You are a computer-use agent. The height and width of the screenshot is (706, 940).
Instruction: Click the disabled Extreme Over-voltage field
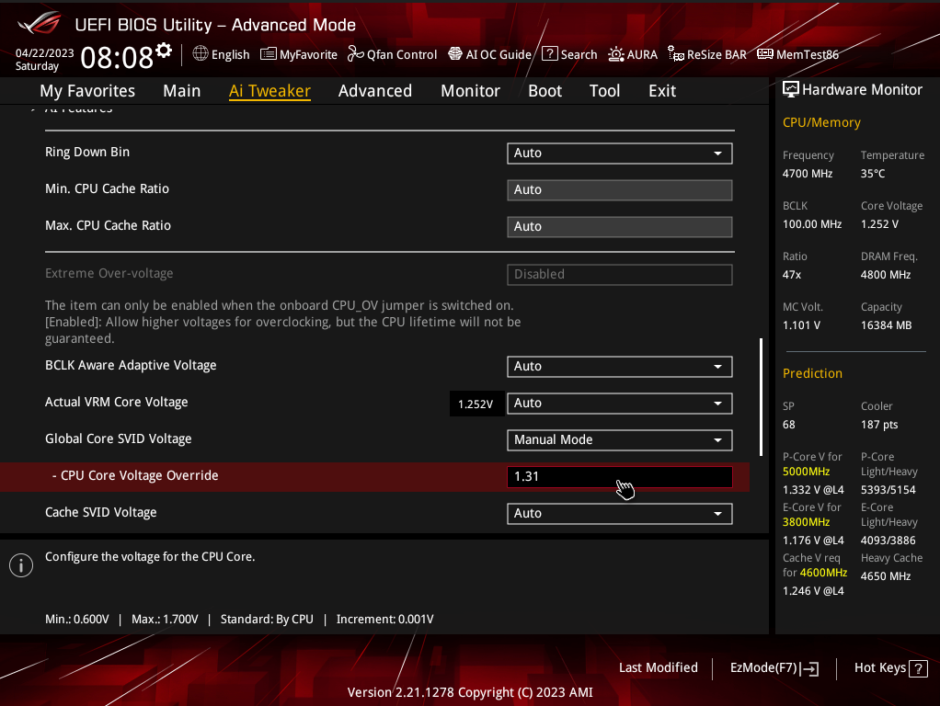point(619,275)
